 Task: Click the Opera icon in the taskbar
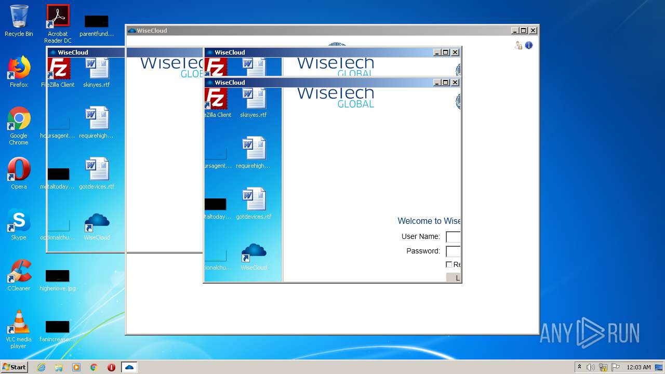click(x=111, y=367)
